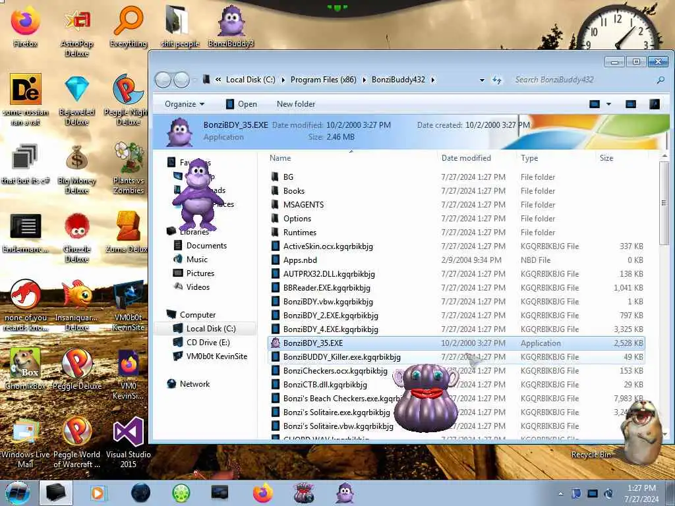Select the BonziBDY_35.EXE application
The height and width of the screenshot is (506, 675).
[456, 343]
